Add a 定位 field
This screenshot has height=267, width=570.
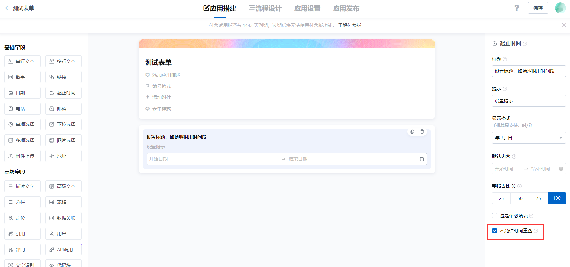click(22, 218)
